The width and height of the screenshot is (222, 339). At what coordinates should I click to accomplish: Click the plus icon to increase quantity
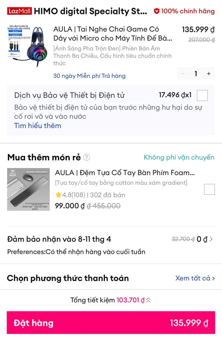coord(209,74)
